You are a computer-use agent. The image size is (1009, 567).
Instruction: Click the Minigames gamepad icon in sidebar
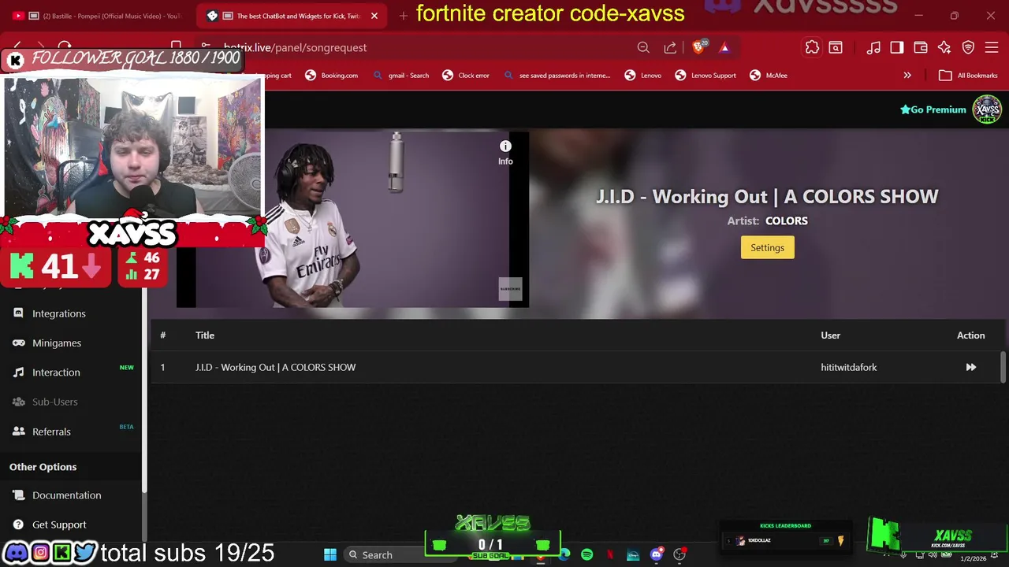click(x=18, y=343)
